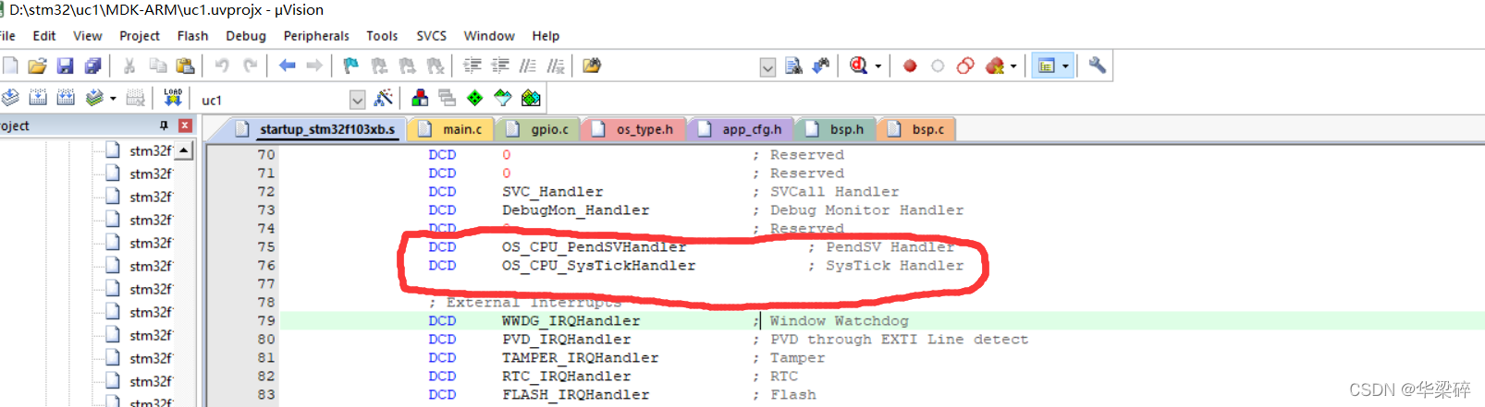Image resolution: width=1485 pixels, height=407 pixels.
Task: Switch to the app_cfg.h tab
Action: pos(742,129)
